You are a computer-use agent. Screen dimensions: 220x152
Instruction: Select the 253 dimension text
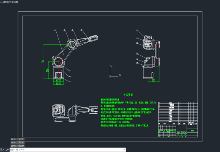click(154, 81)
